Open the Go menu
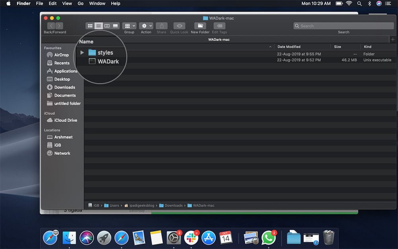Image resolution: width=398 pixels, height=249 pixels. (x=80, y=3)
